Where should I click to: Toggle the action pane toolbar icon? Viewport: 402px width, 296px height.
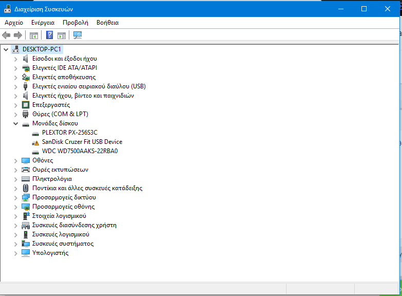tap(62, 35)
